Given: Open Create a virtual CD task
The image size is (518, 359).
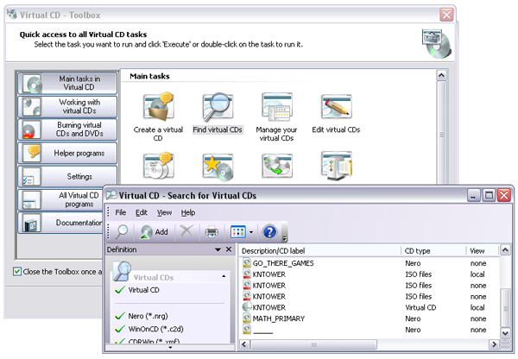Looking at the screenshot, I should coord(158,117).
